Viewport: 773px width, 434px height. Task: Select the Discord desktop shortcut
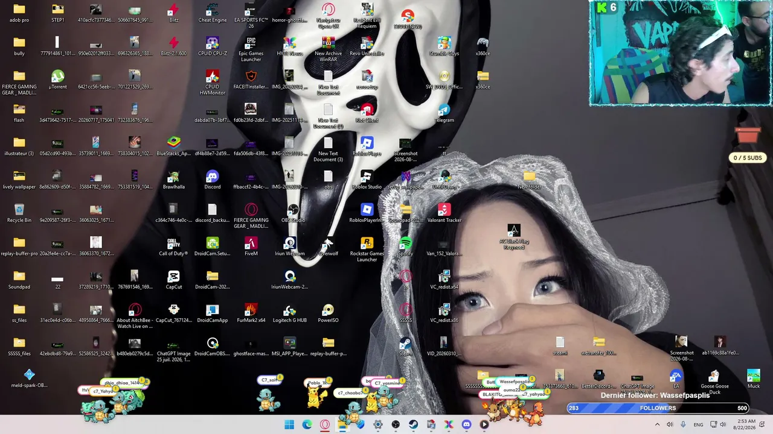(213, 180)
